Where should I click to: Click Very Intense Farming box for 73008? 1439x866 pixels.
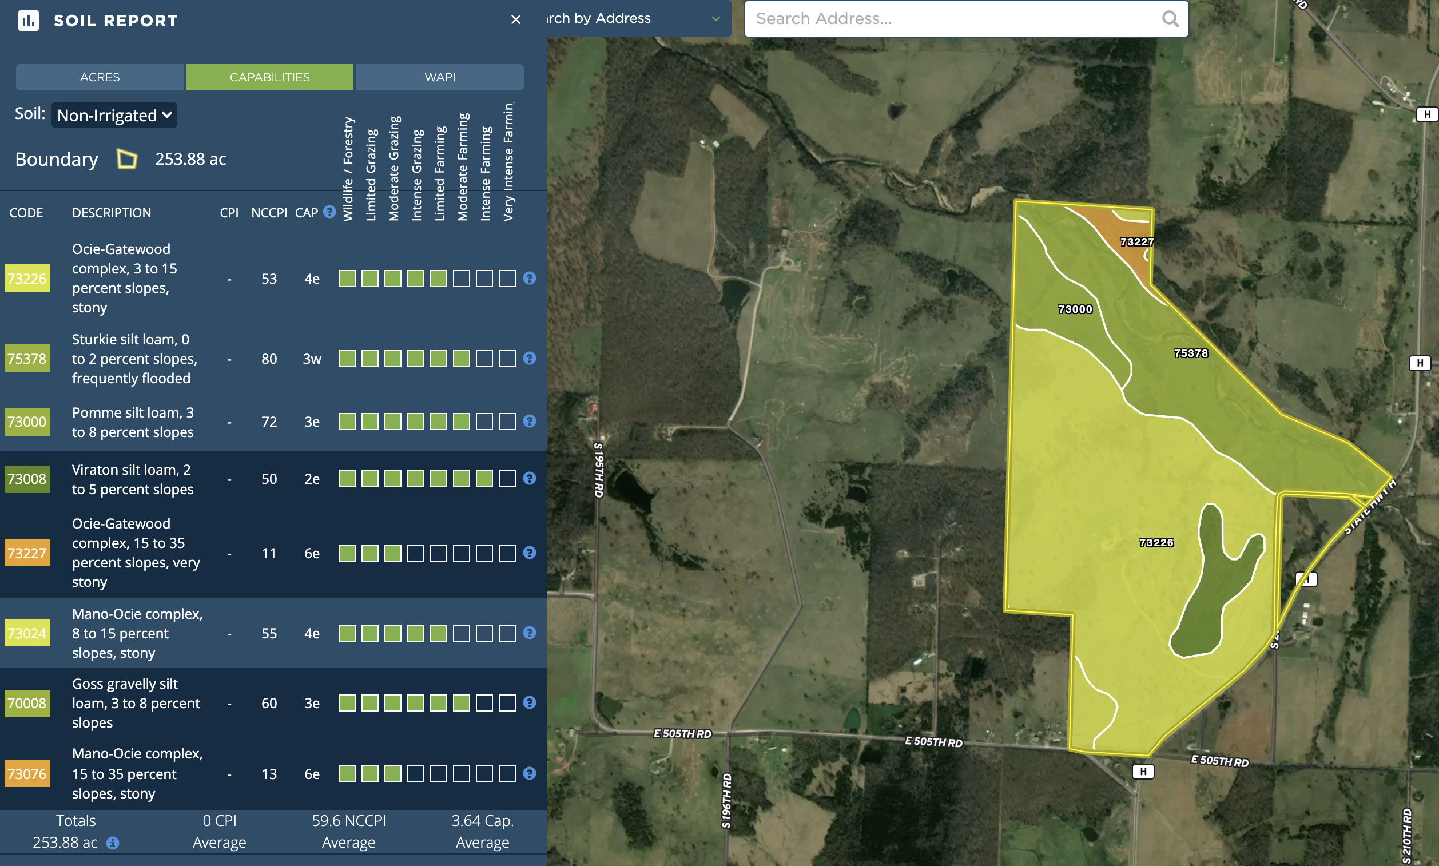507,479
